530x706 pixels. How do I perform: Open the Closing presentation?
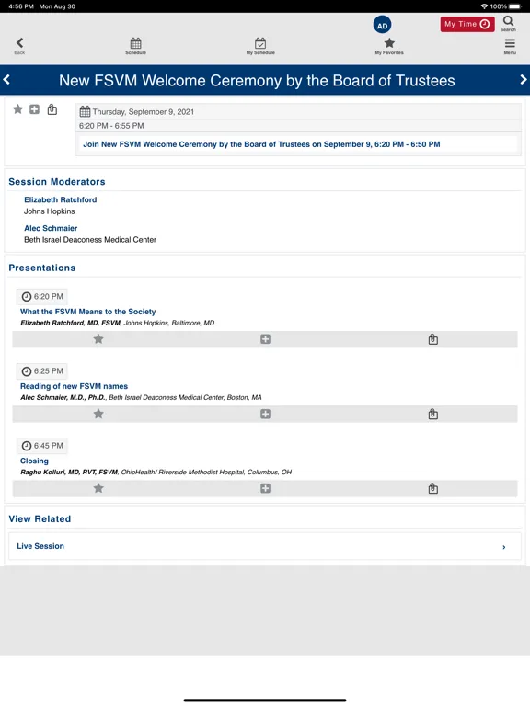tap(34, 461)
